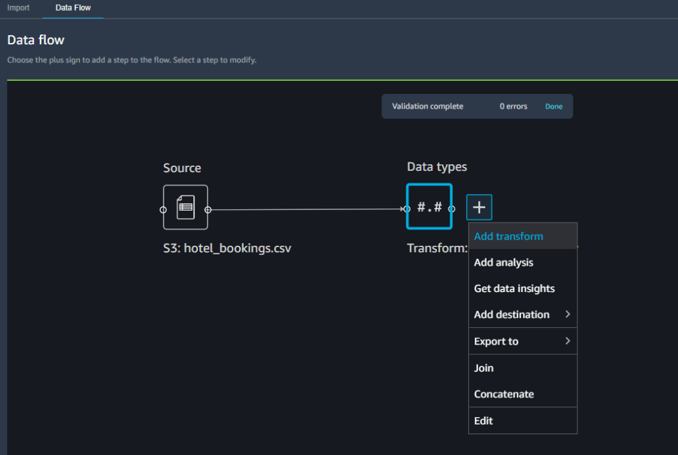
Task: Switch to the Import tab
Action: point(19,8)
